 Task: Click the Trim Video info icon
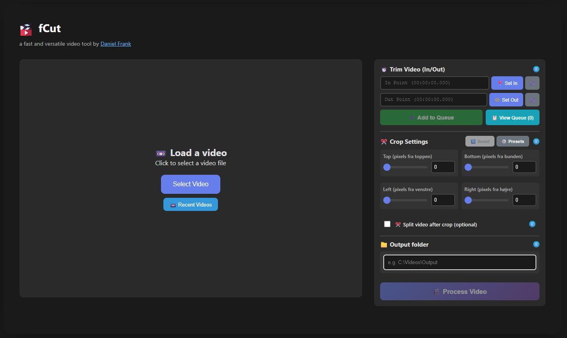coord(536,69)
